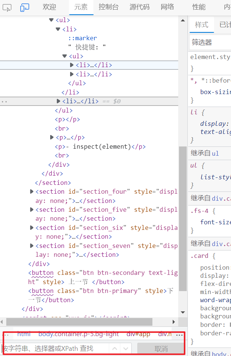231x356 pixels.
Task: Click the 筛选器 styles filter field
Action: [x=210, y=42]
